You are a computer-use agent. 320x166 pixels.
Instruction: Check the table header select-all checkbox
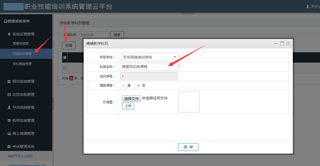65,57
